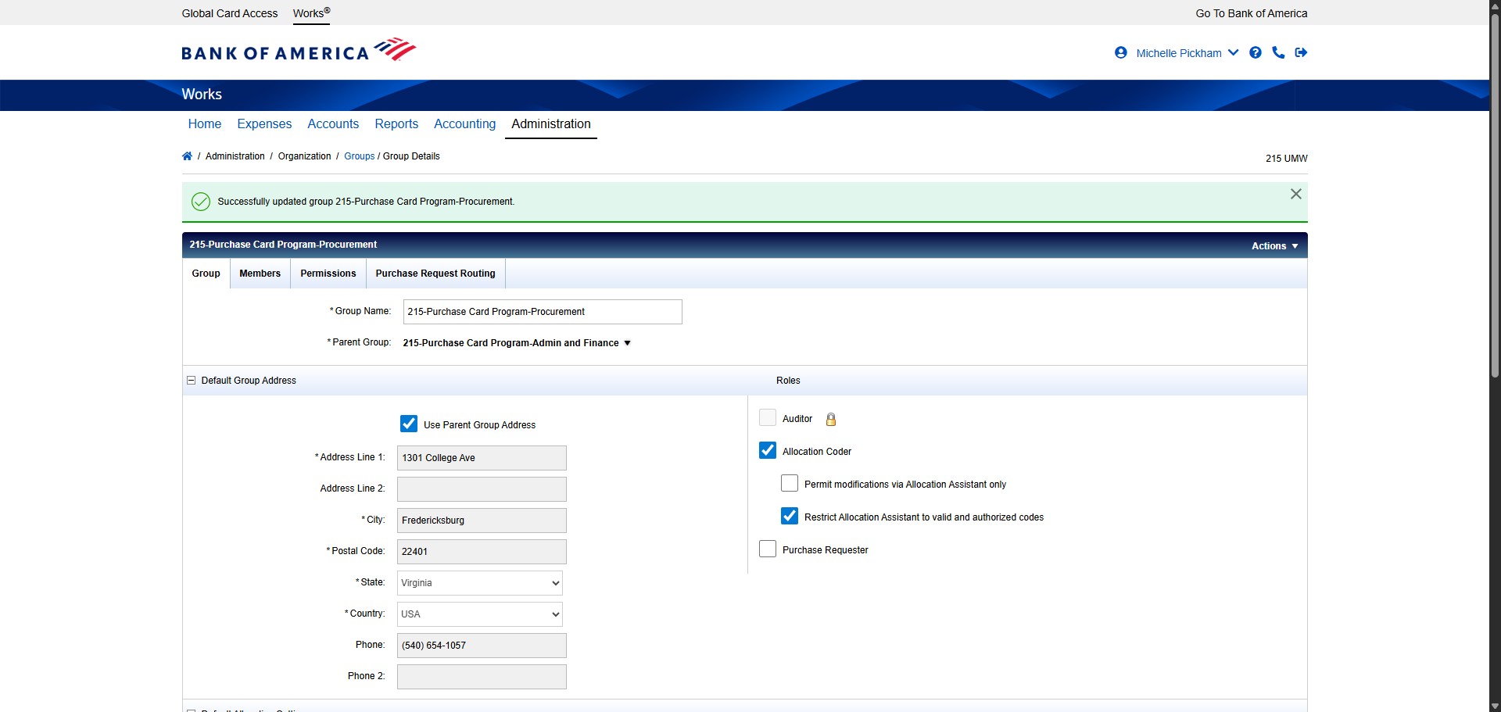Click the phone contact icon
This screenshot has height=712, width=1501.
pyautogui.click(x=1278, y=53)
